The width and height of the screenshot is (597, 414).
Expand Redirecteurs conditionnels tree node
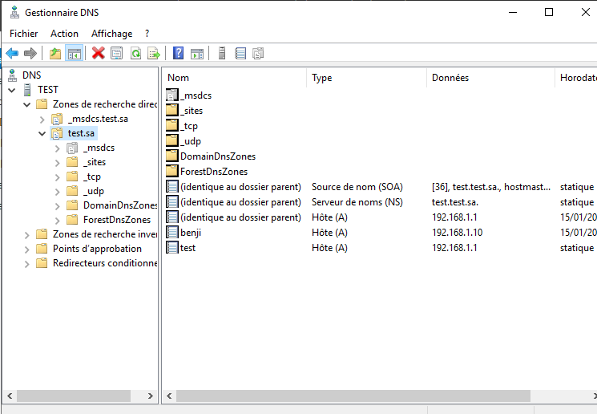pyautogui.click(x=28, y=263)
